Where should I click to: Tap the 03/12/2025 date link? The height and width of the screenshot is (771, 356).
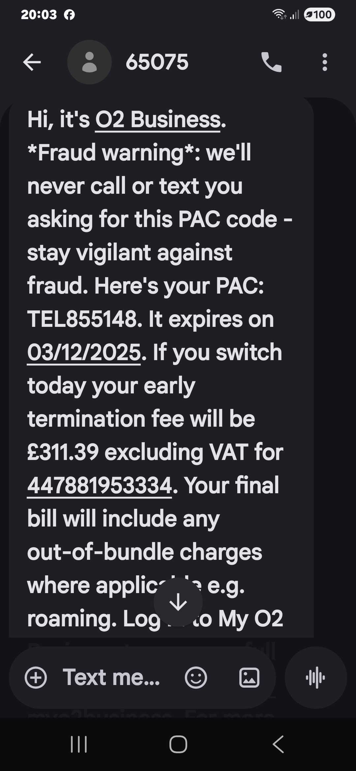pos(84,352)
